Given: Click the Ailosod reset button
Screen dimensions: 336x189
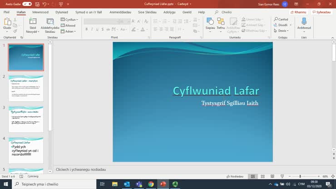Looking at the screenshot, I should (68, 25).
